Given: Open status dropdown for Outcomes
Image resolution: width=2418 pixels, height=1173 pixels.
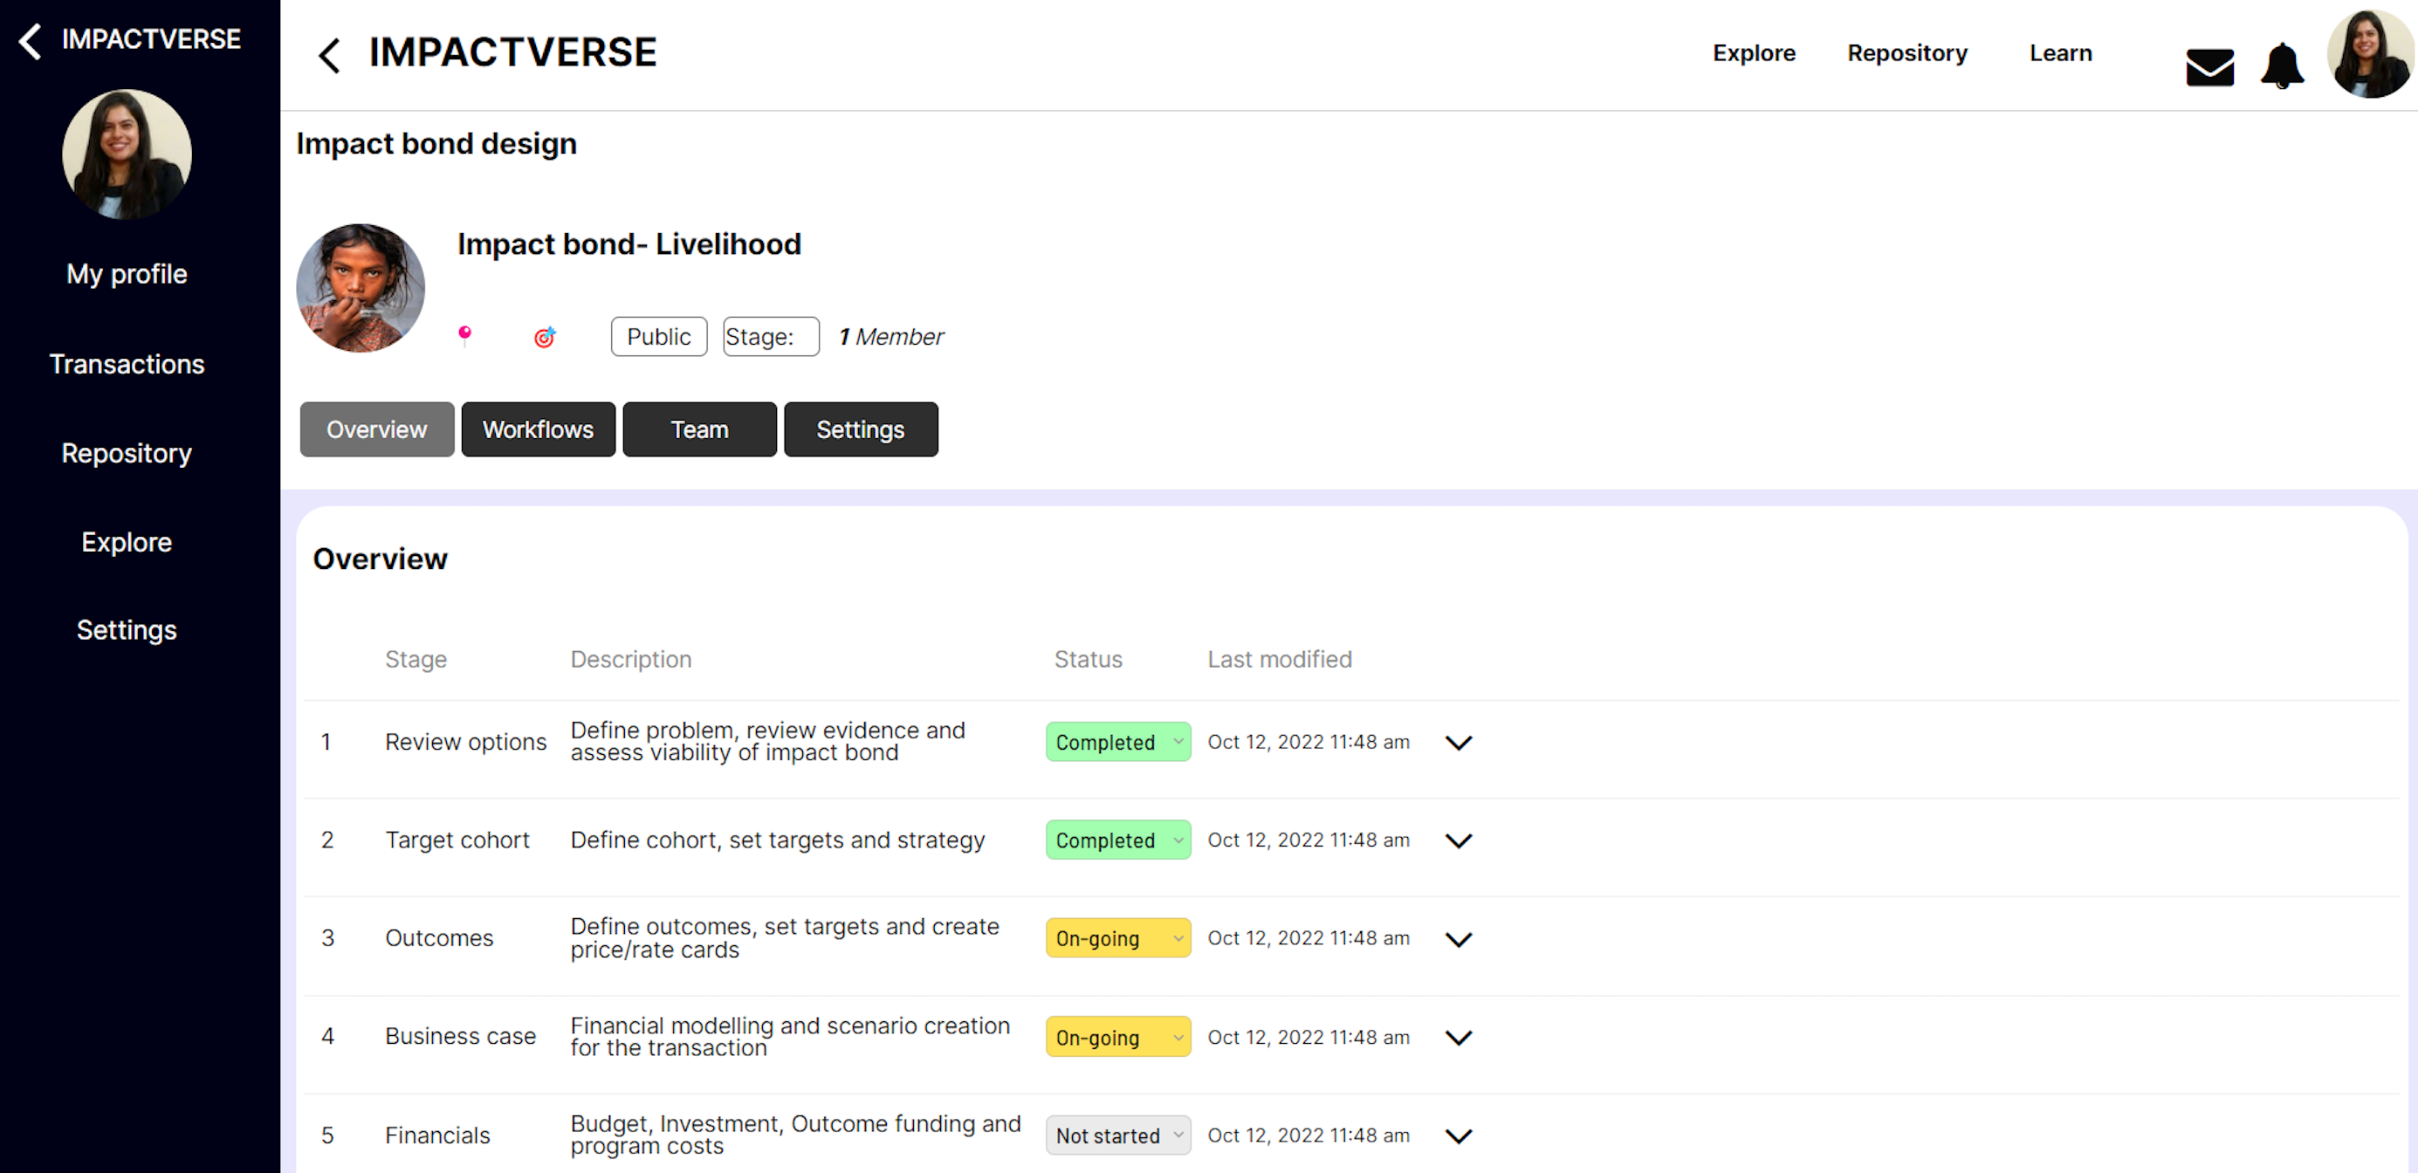Looking at the screenshot, I should 1118,938.
